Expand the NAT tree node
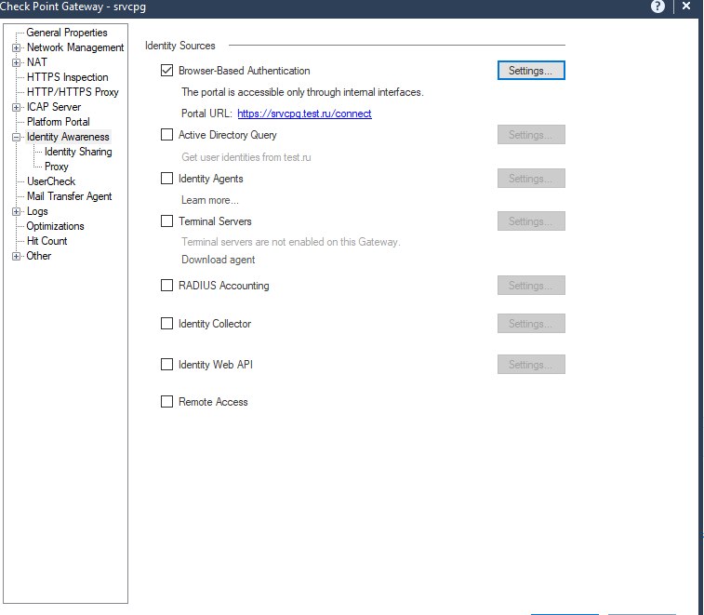The height and width of the screenshot is (615, 704). click(x=16, y=62)
